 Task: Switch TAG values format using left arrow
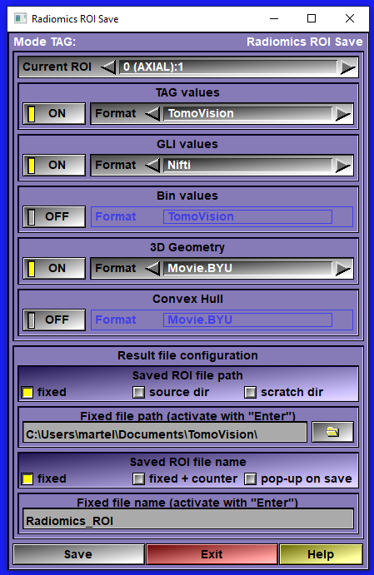(152, 114)
